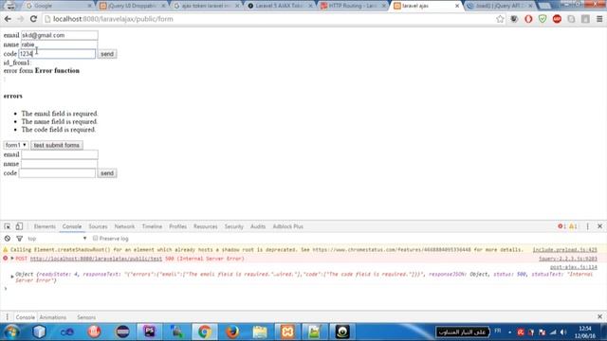Go back with the browser back arrow

pyautogui.click(x=8, y=19)
